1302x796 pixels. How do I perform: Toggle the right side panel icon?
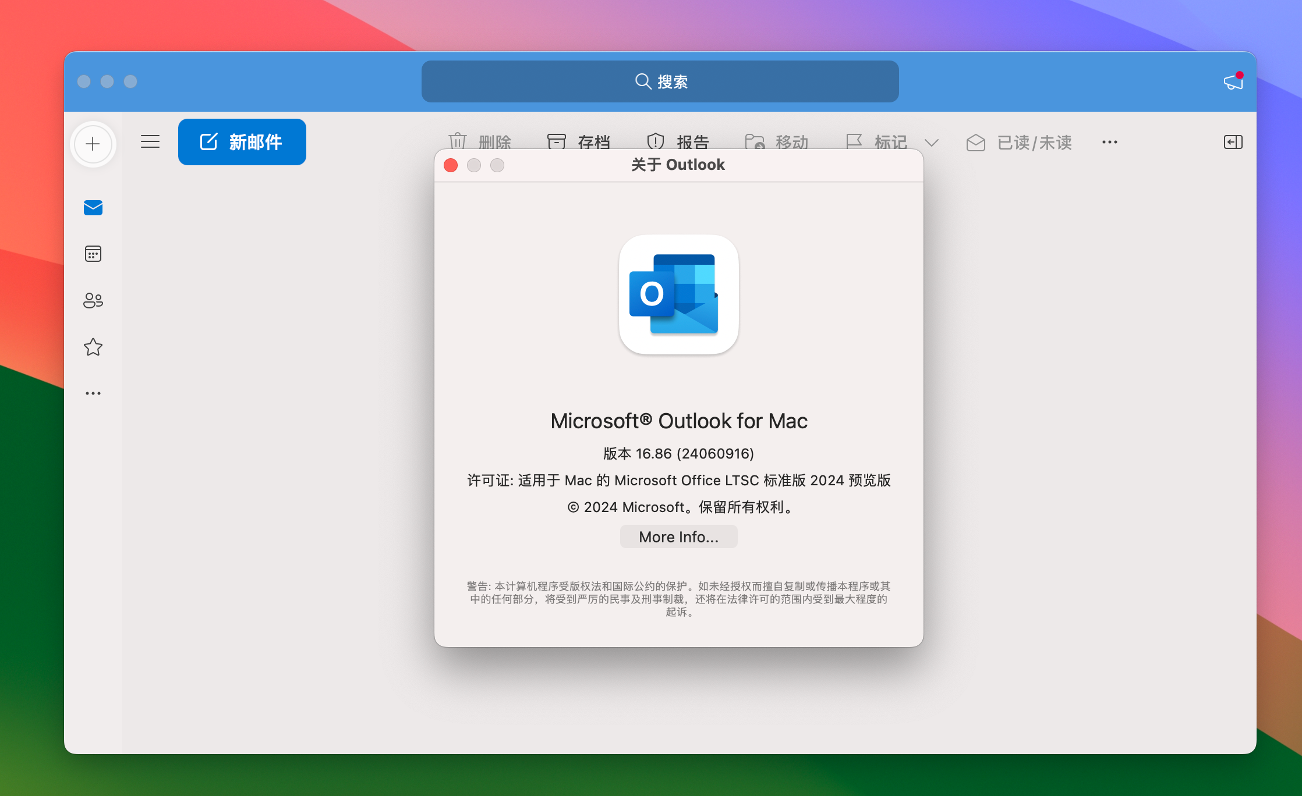click(1233, 142)
